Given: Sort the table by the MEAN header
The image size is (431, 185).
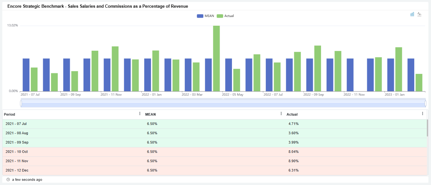Looking at the screenshot, I should point(150,114).
